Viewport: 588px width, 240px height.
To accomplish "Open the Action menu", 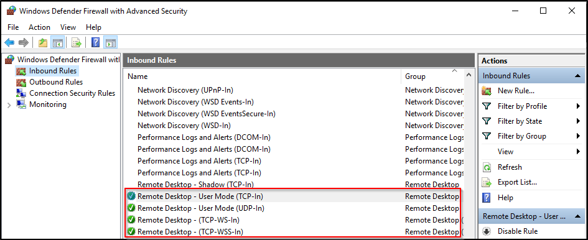I will coord(39,27).
